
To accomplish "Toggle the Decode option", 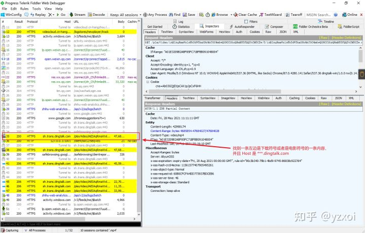I will click(96, 15).
